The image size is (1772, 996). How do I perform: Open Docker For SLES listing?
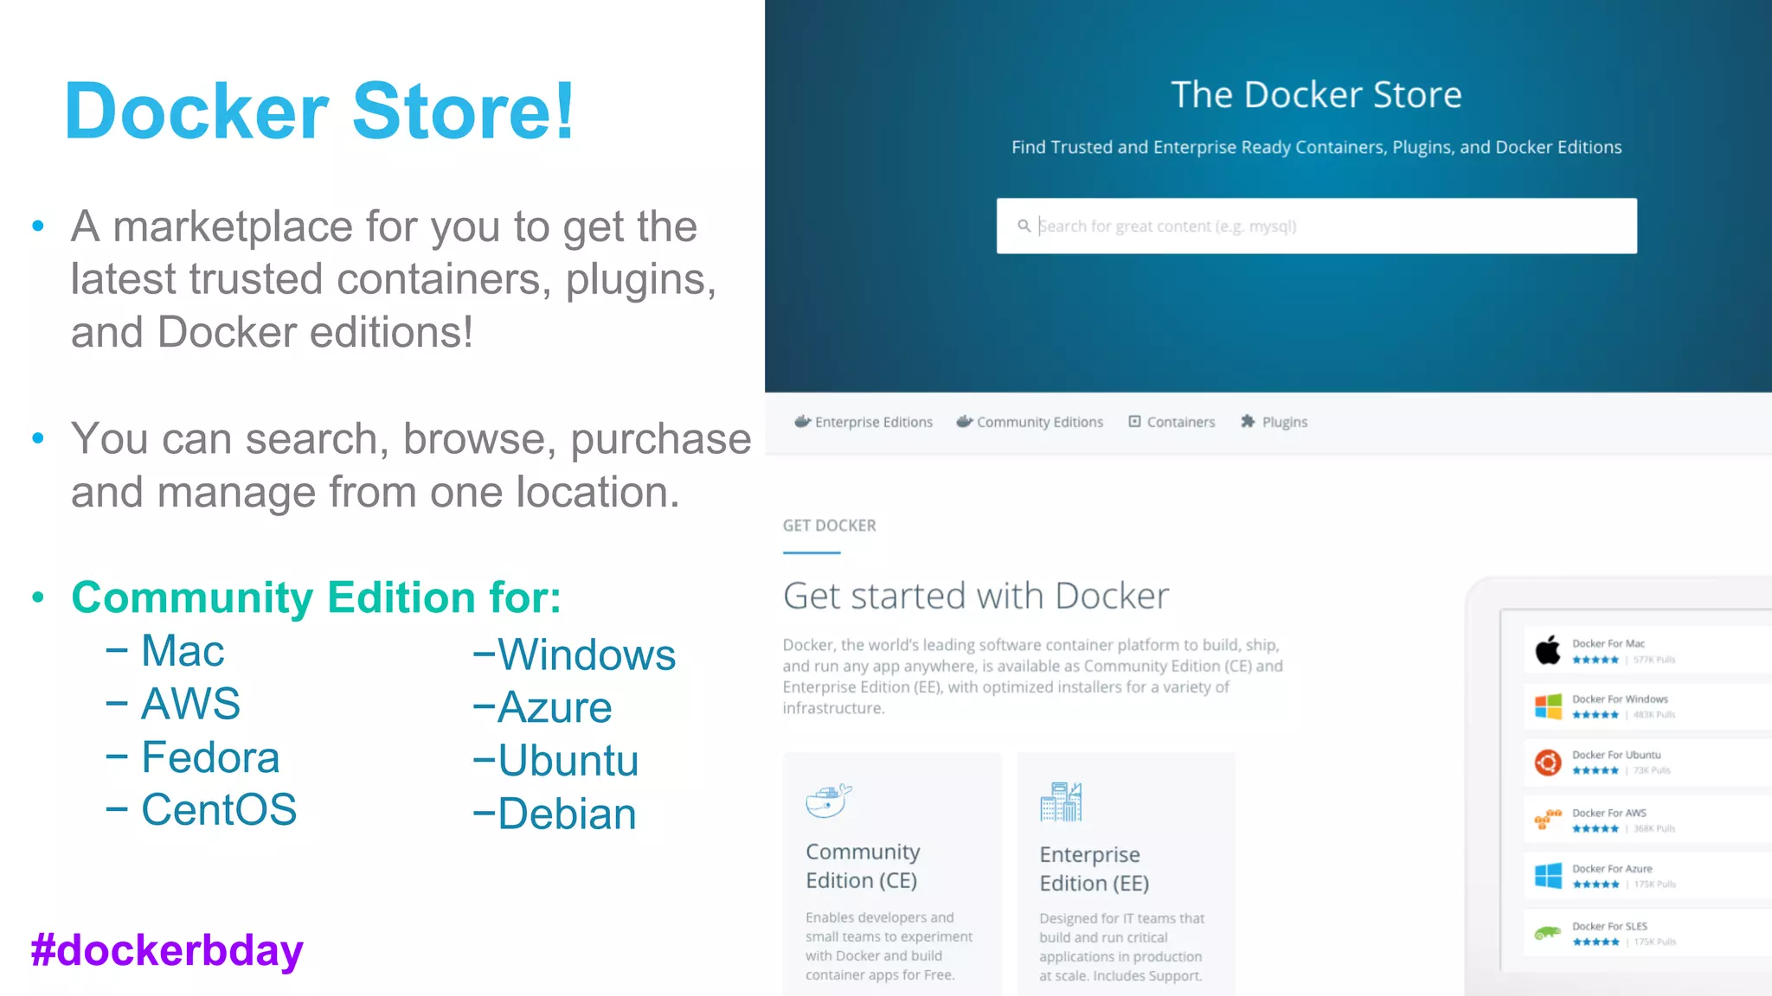tap(1647, 933)
